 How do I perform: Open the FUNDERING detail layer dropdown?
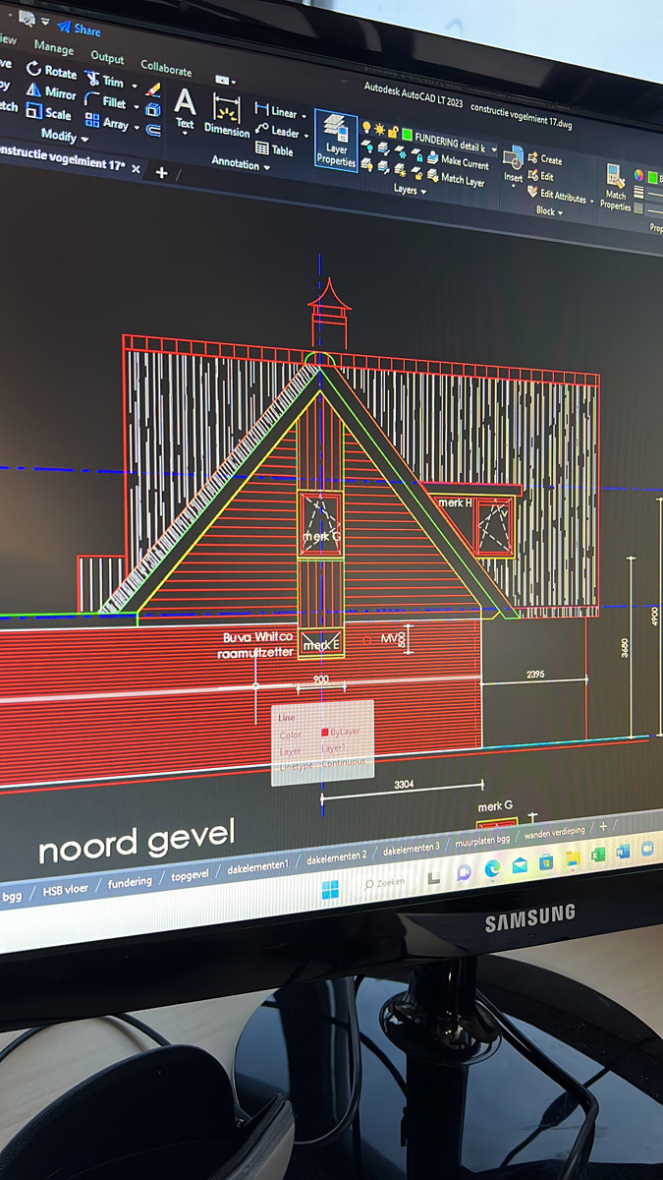[x=493, y=149]
